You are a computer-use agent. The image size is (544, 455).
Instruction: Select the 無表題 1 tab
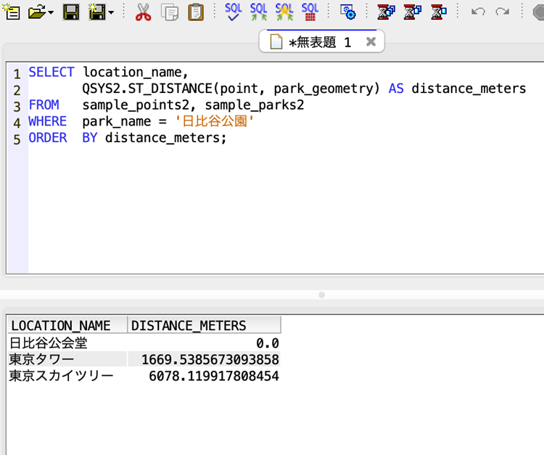[x=312, y=42]
